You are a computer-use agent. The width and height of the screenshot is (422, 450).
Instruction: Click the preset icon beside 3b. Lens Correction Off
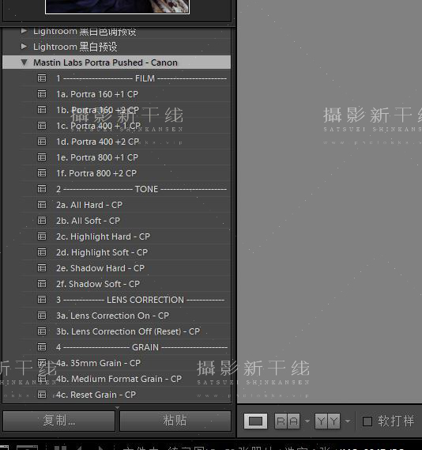(42, 331)
